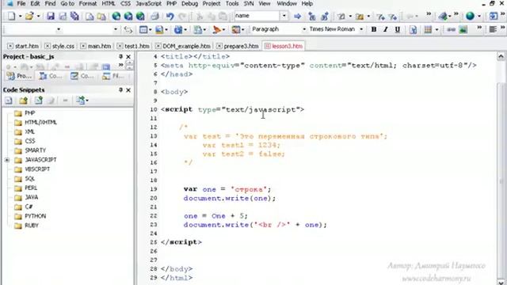Pin the Project panel
507x285 pixels.
coord(120,56)
